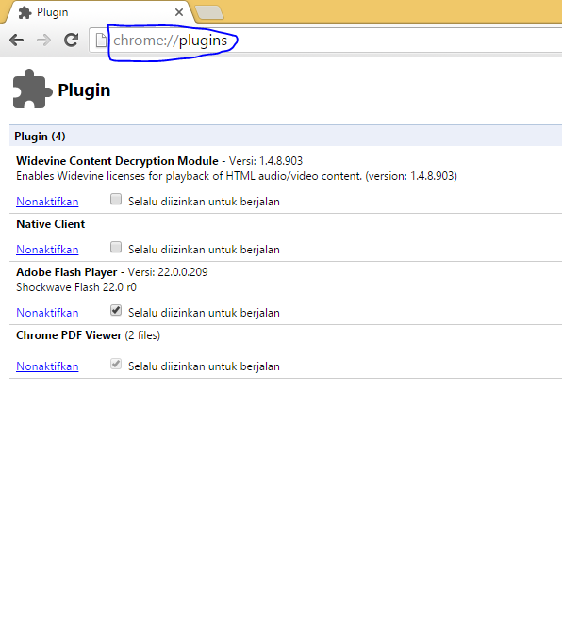
Task: Click the large puzzle piece Plugin logo
Action: point(32,90)
